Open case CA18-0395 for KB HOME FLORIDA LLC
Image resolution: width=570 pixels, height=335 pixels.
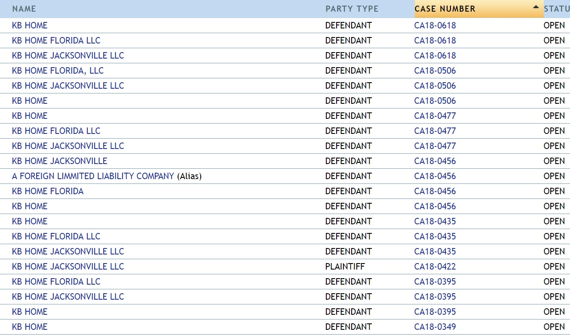click(435, 282)
